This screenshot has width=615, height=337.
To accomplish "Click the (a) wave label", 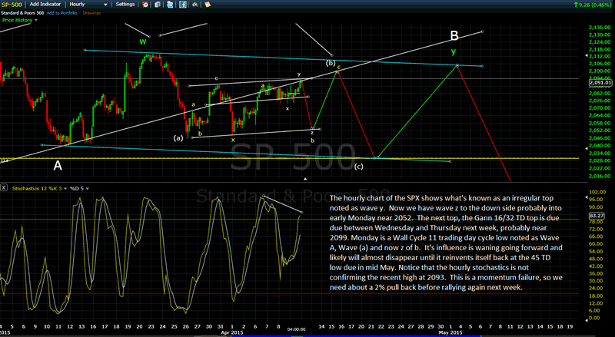I will [x=178, y=138].
